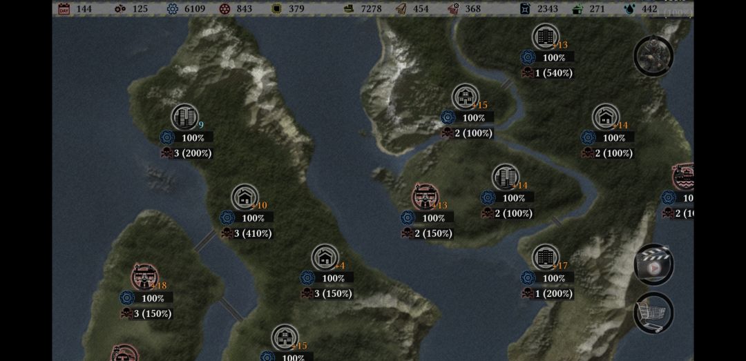Select the red outpost node marked +18
This screenshot has height=361, width=746.
point(144,277)
